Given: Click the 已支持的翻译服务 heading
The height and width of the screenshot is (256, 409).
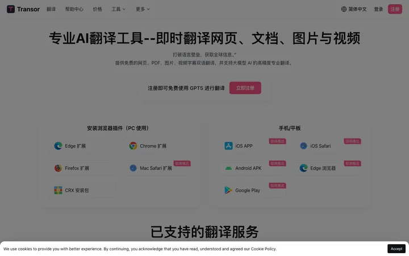Looking at the screenshot, I should [x=204, y=232].
